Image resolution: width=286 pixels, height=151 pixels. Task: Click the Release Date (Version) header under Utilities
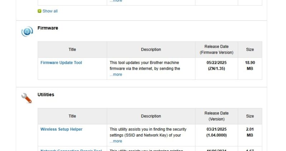[216, 116]
